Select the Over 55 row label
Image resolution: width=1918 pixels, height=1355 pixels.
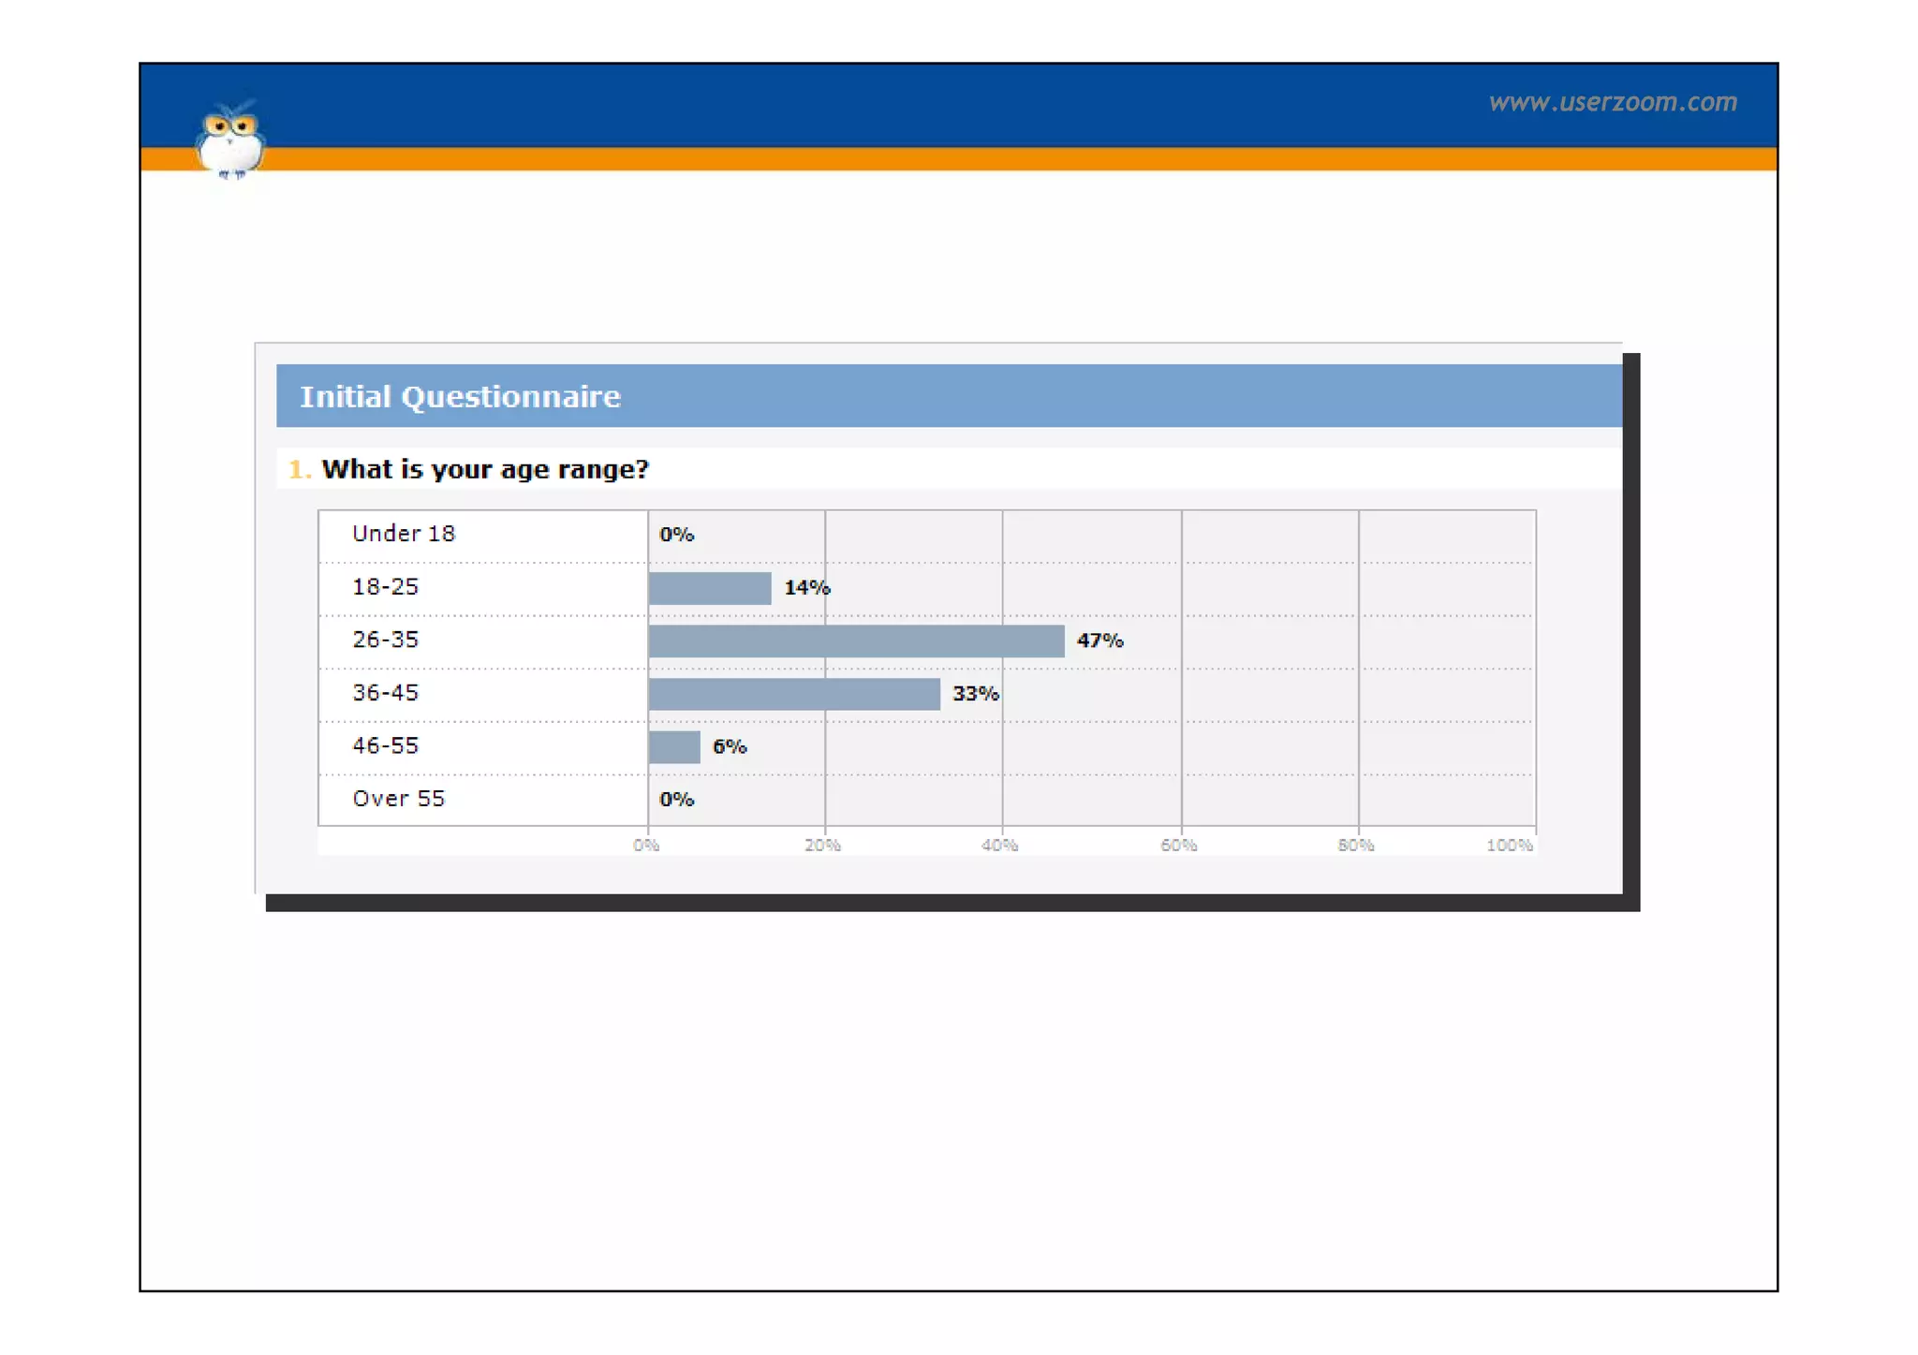point(398,799)
